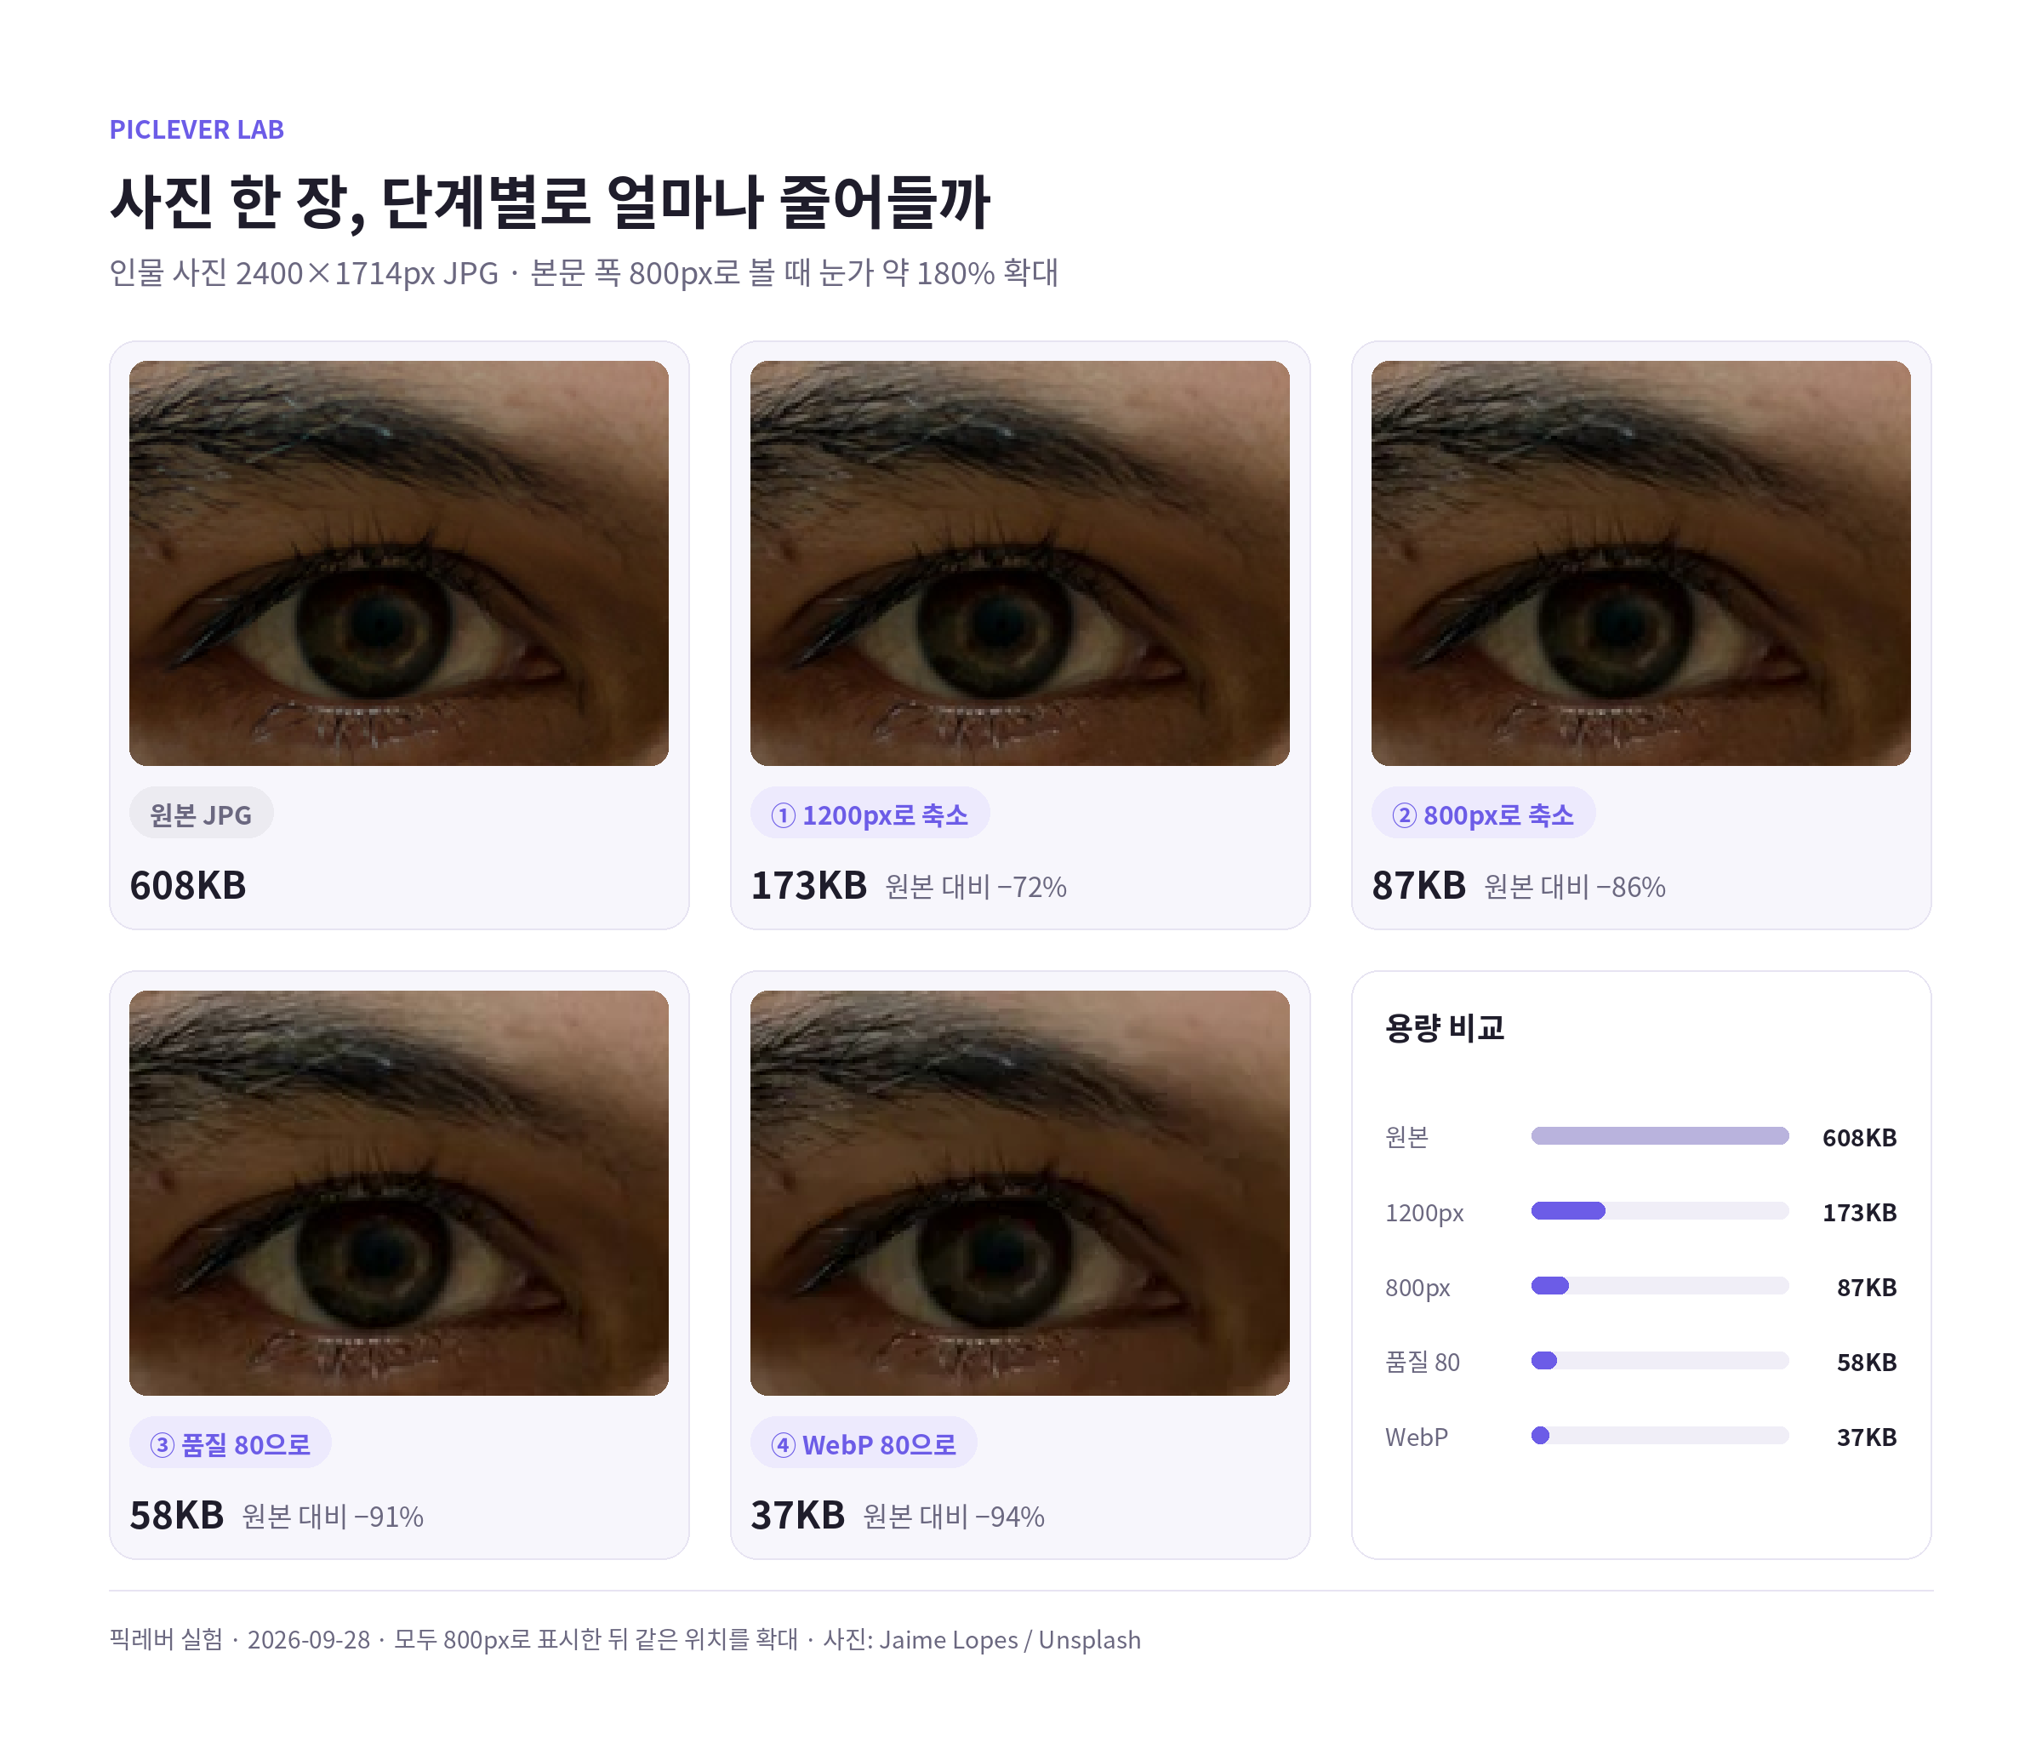Click the 608KB size under 원본 JPG
2042x1743 pixels.
coord(188,885)
